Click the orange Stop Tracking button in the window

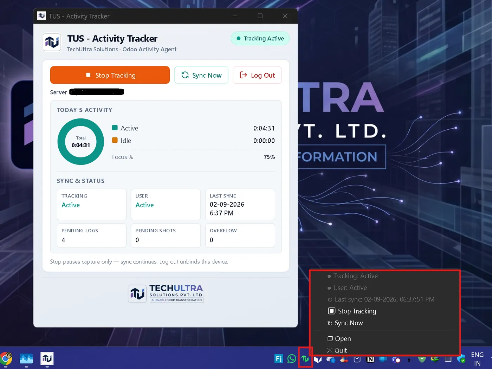point(110,75)
